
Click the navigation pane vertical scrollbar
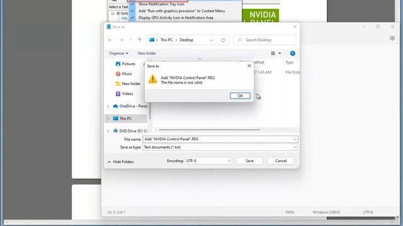point(150,111)
